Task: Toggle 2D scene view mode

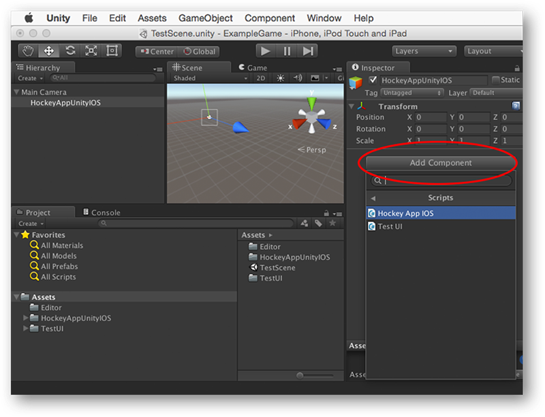Action: pyautogui.click(x=261, y=78)
